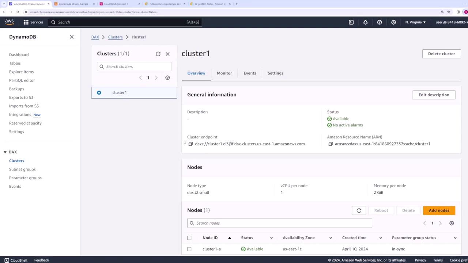
Task: Open the cluster Settings tab
Action: click(275, 73)
